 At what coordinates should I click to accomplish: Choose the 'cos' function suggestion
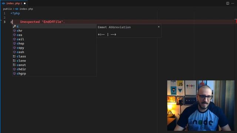54,35
